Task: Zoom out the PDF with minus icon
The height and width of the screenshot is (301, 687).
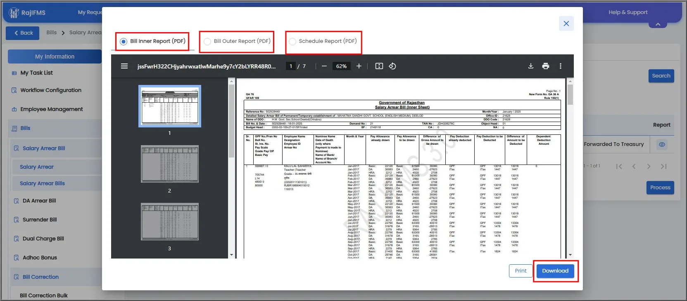Action: coord(324,66)
